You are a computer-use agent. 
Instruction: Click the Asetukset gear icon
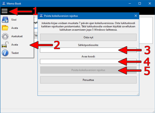click(5, 36)
